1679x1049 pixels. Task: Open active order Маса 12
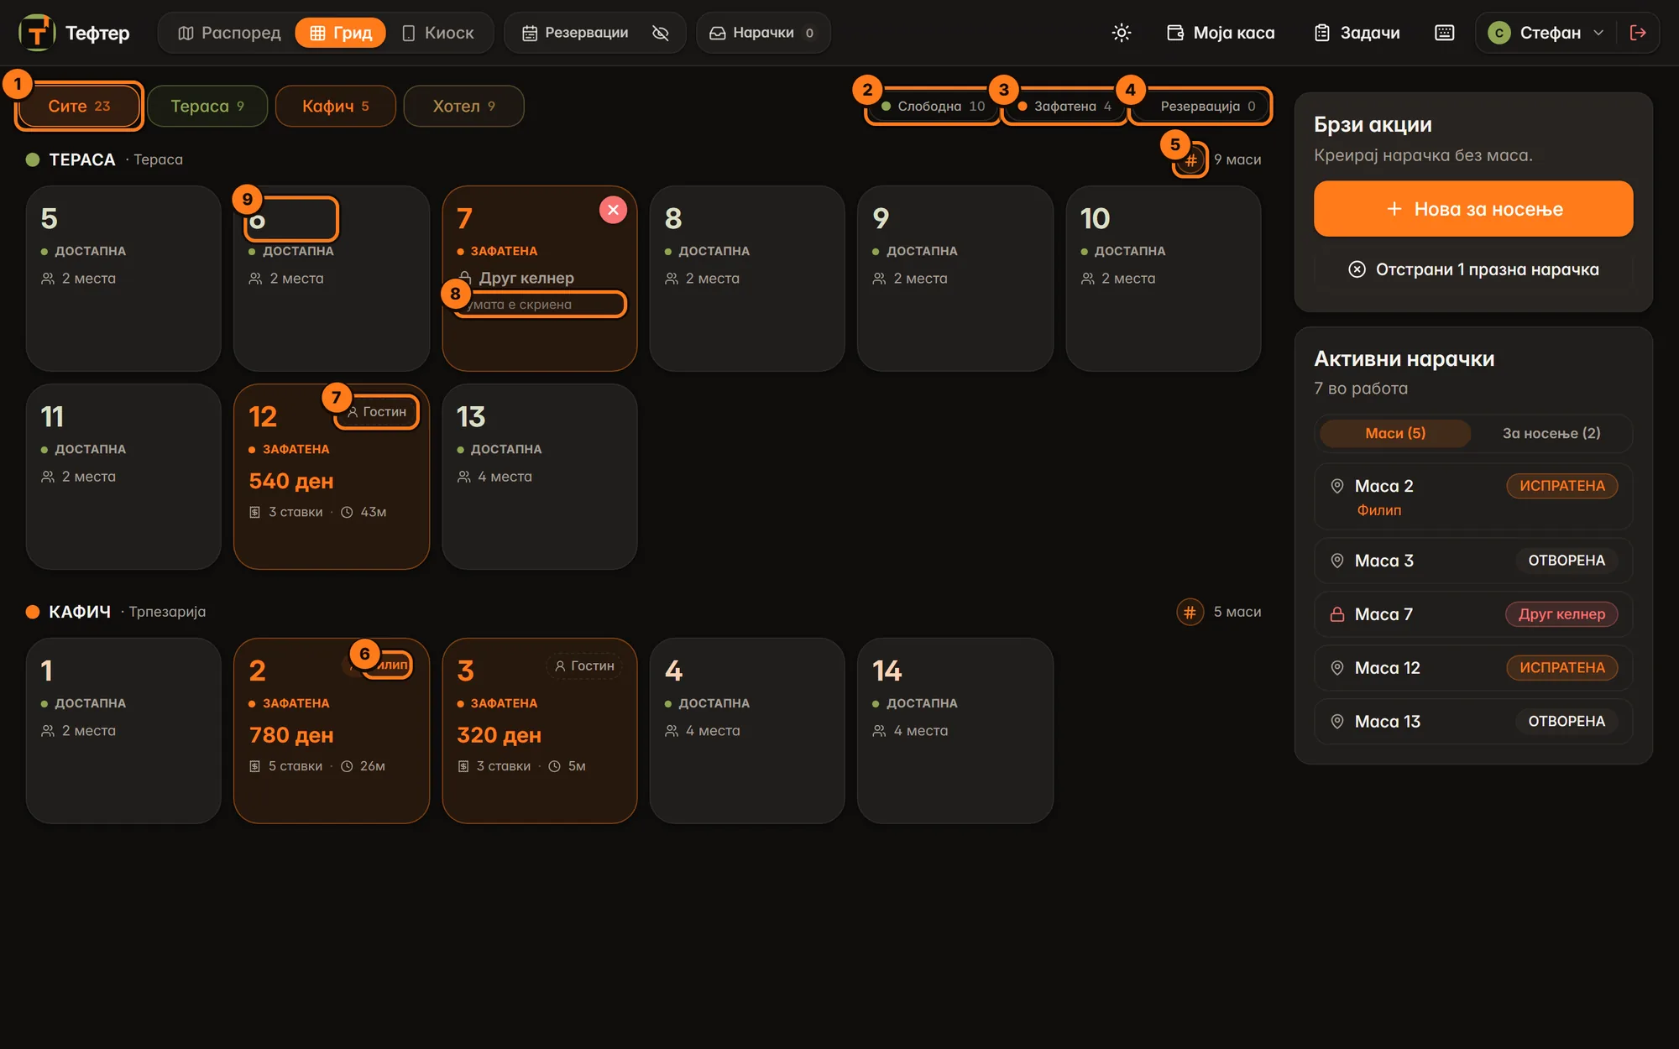(x=1473, y=668)
